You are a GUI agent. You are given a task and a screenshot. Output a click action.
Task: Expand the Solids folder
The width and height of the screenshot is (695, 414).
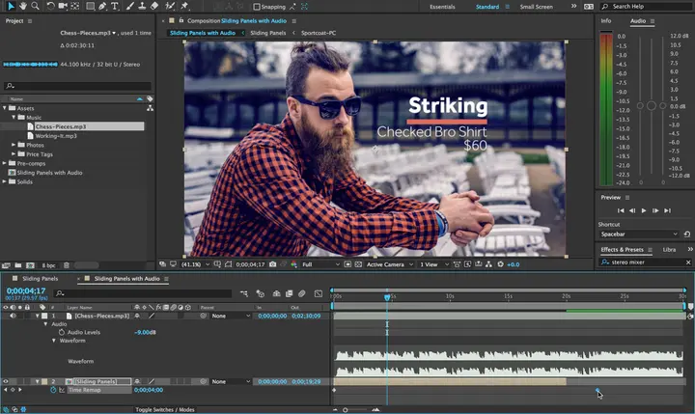[5, 181]
